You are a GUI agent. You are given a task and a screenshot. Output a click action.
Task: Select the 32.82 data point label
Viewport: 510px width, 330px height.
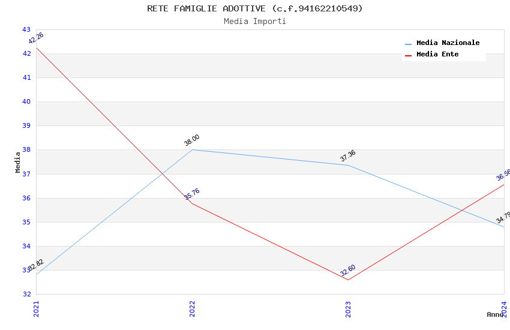37,265
